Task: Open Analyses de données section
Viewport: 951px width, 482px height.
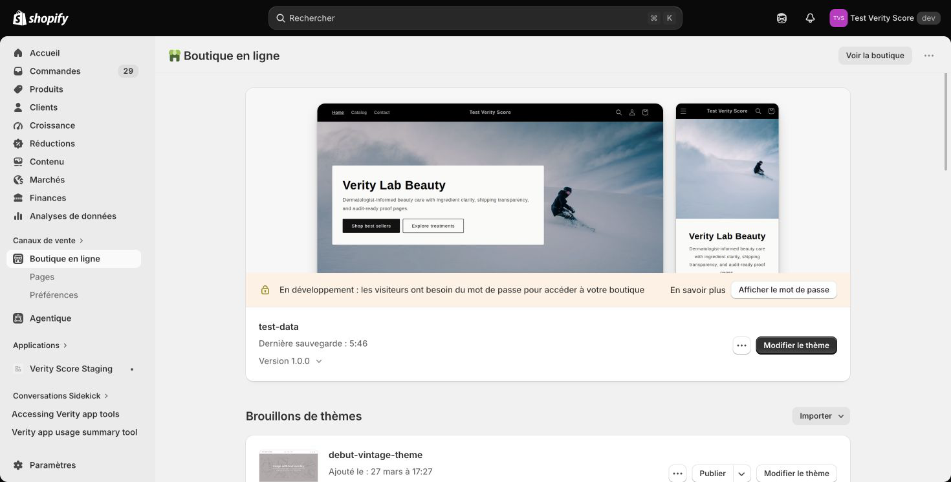Action: click(x=74, y=216)
